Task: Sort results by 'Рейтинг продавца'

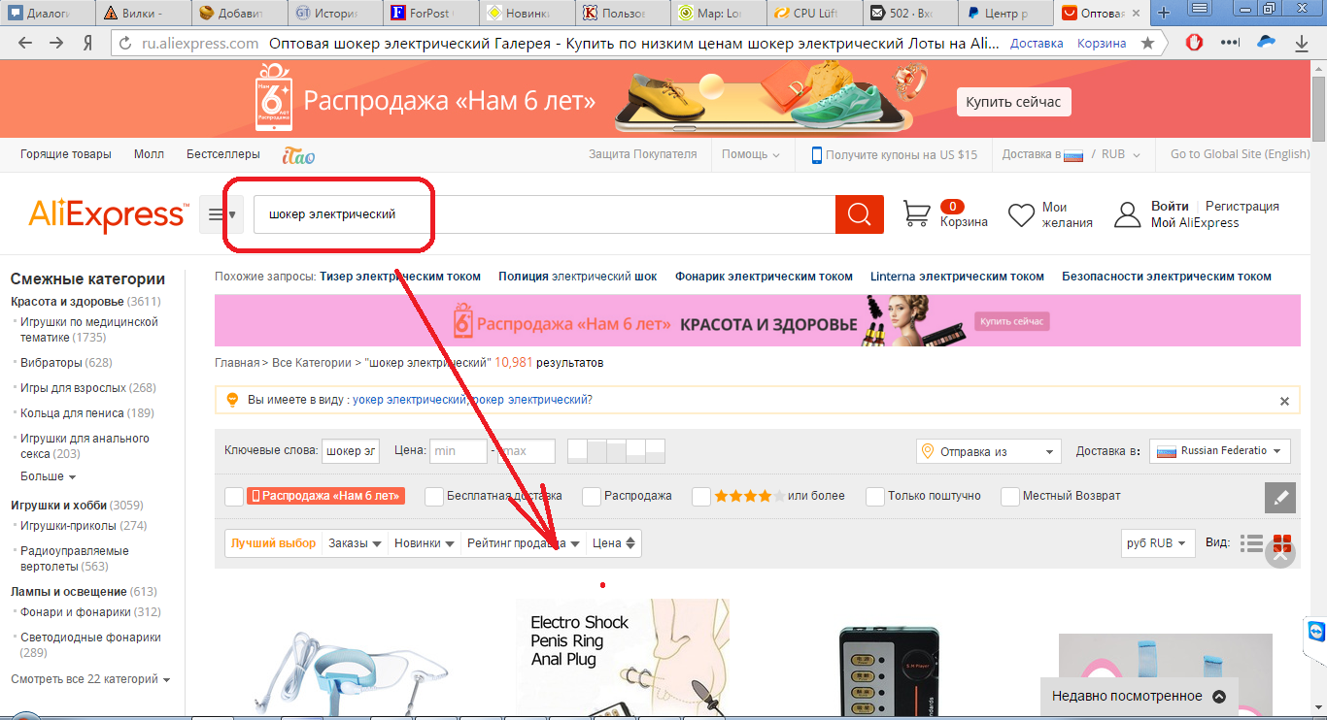Action: coord(524,543)
